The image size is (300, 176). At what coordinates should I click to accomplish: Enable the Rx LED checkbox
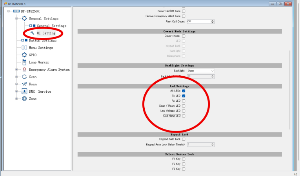[184, 101]
